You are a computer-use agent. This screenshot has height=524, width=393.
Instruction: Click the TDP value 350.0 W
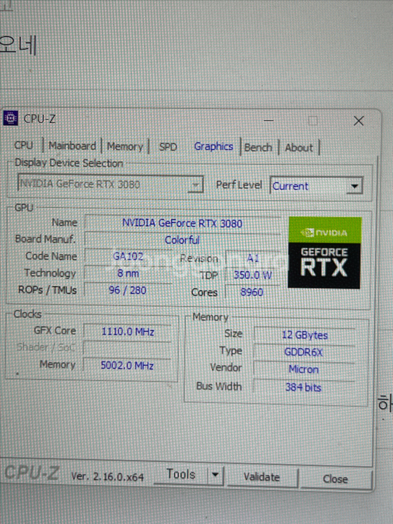[x=253, y=275]
